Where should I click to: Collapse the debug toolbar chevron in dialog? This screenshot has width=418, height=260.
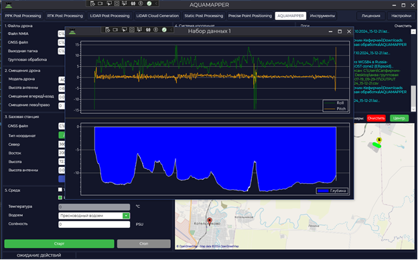pos(171,30)
